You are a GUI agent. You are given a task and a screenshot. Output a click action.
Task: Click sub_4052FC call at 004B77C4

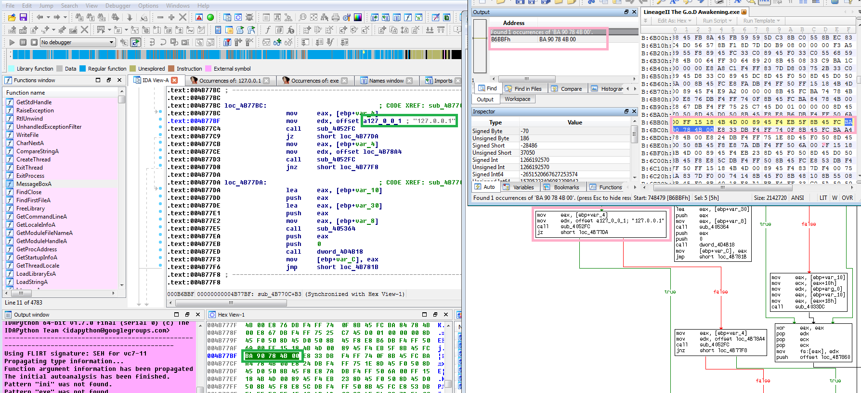(336, 129)
